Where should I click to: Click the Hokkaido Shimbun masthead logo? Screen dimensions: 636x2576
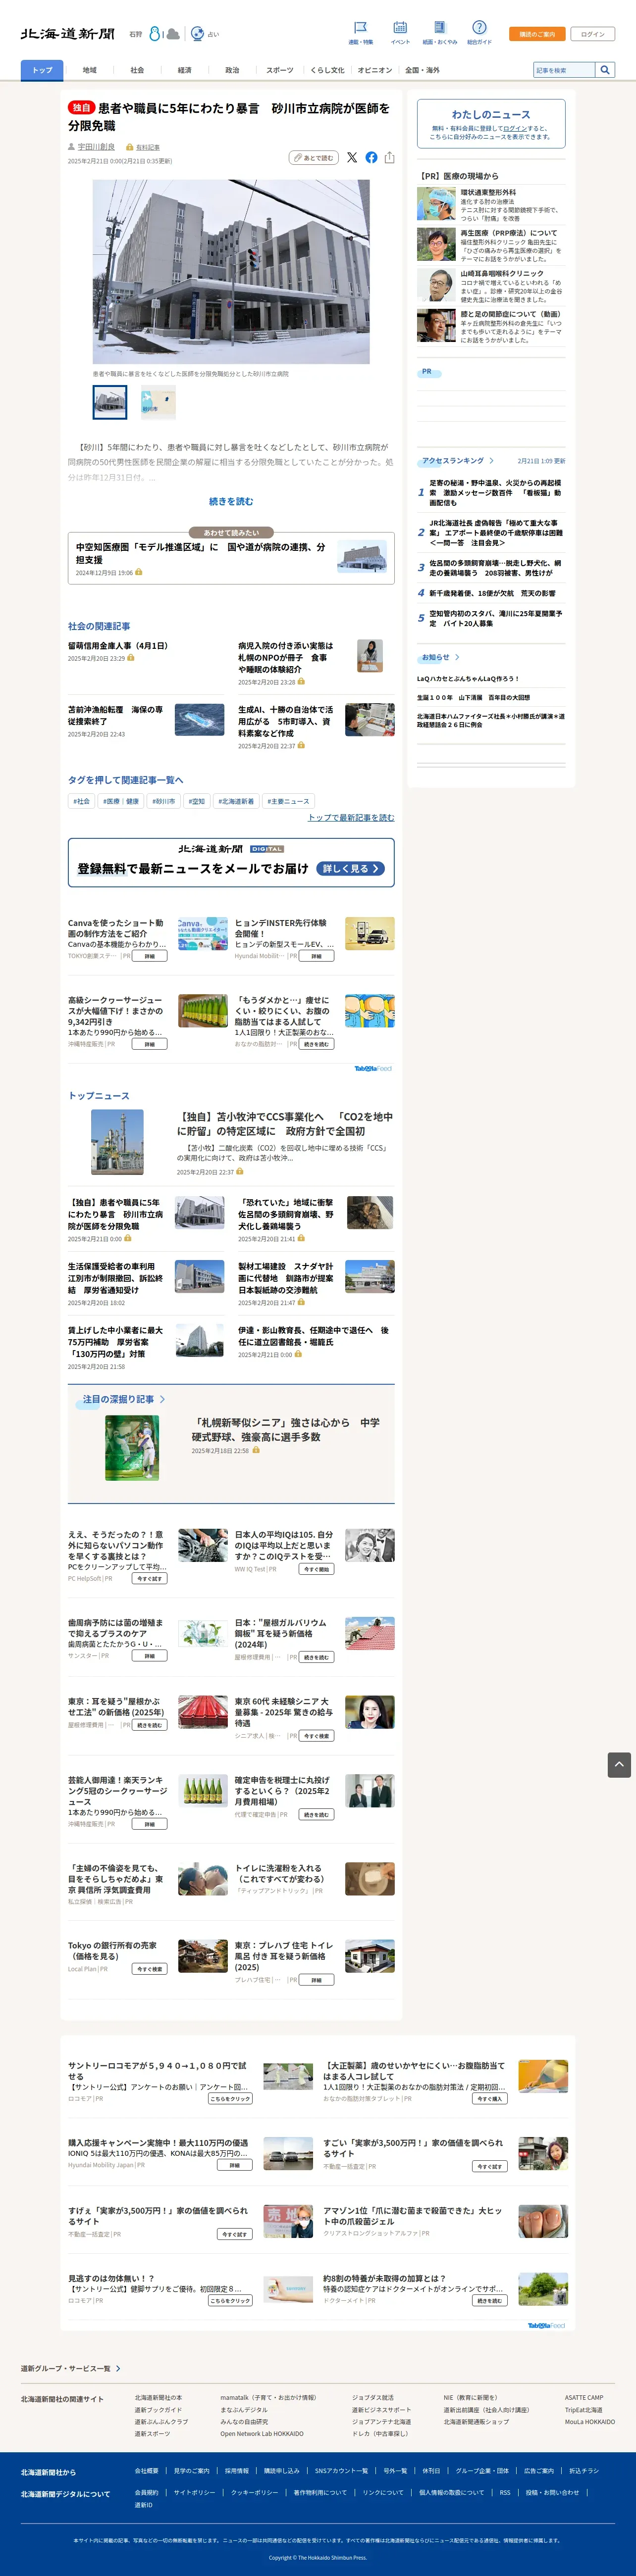(68, 34)
